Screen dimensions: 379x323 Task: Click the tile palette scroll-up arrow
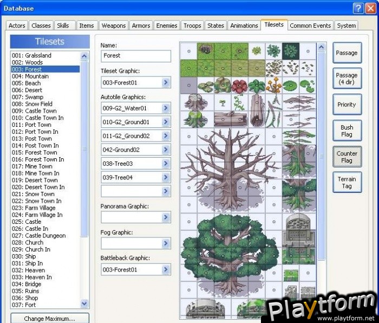click(321, 47)
